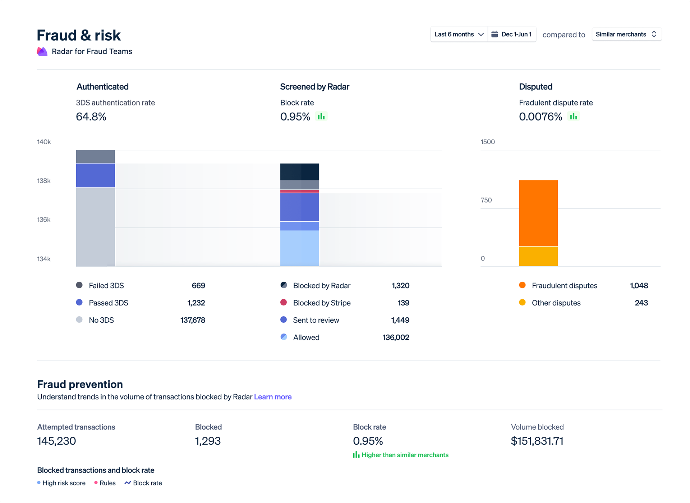Click the orange fraudulent disputes bar
This screenshot has height=503, width=690.
[x=538, y=212]
